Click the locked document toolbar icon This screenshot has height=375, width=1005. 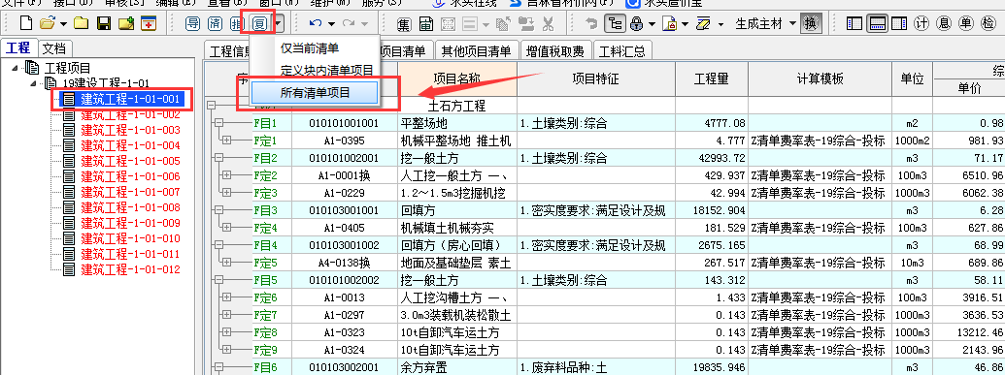pyautogui.click(x=670, y=24)
